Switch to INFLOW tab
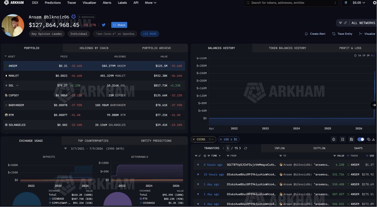Image resolution: width=377 pixels, height=207 pixels. [279, 148]
